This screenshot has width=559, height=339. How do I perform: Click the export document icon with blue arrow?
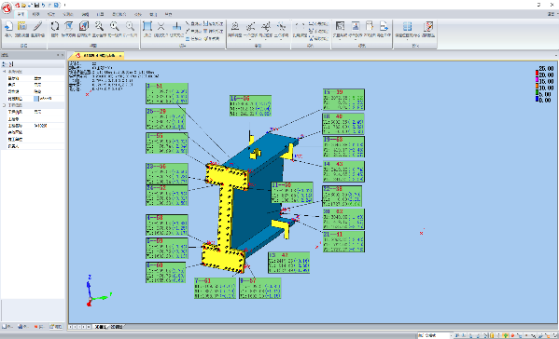pyautogui.click(x=384, y=26)
